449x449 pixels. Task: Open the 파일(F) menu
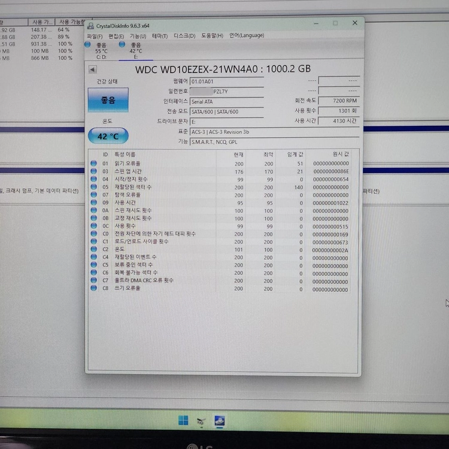pyautogui.click(x=95, y=37)
